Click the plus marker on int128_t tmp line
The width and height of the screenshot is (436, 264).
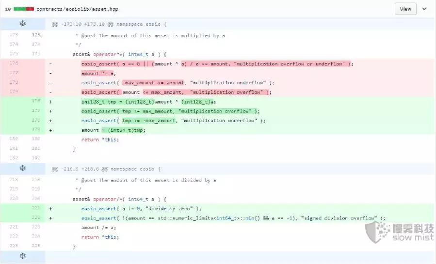tap(51, 101)
